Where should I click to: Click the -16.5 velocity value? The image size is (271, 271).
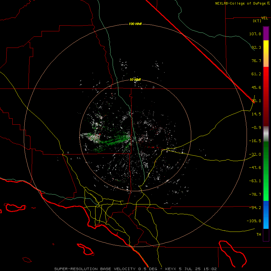point(255,141)
